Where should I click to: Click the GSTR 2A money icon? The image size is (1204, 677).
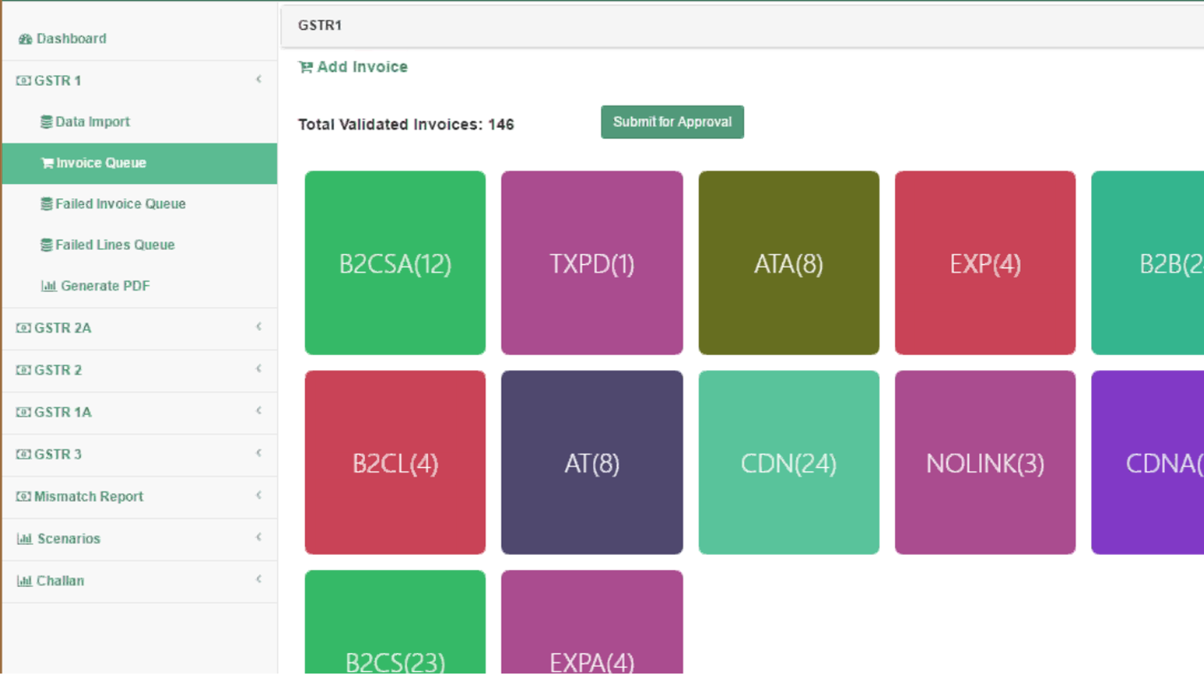coord(23,328)
